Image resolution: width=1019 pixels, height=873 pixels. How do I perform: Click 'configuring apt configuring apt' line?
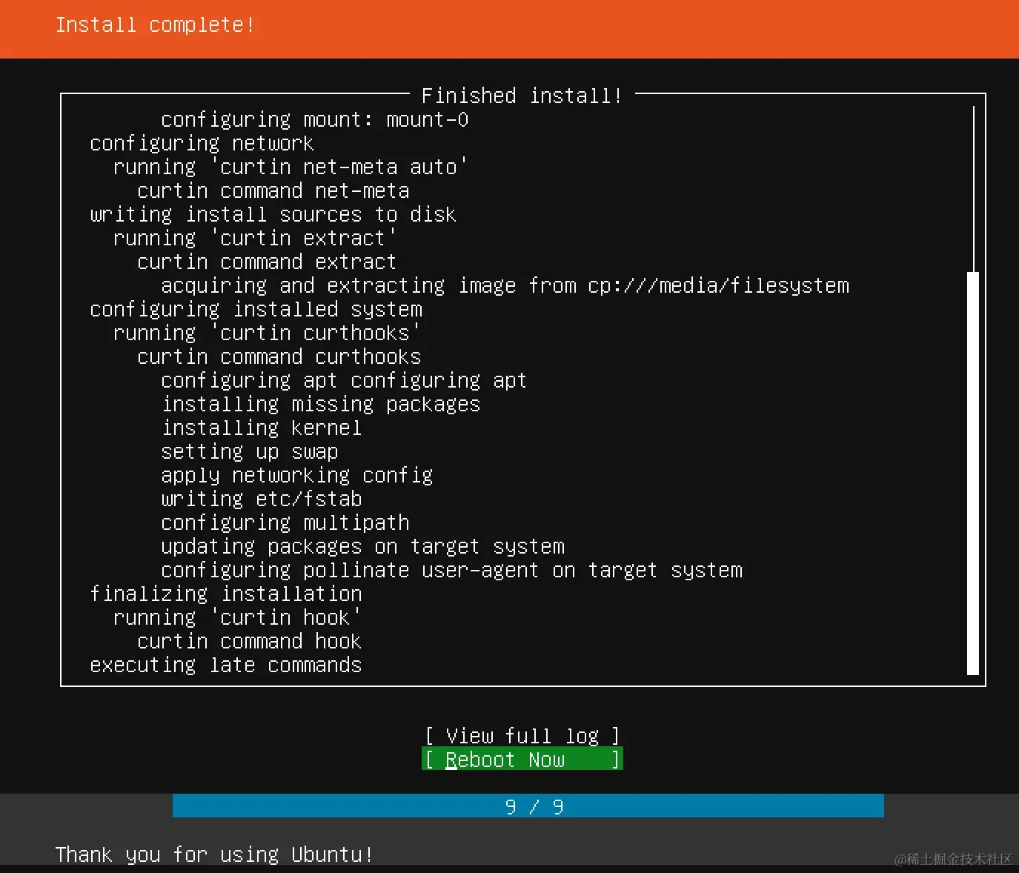click(x=344, y=380)
